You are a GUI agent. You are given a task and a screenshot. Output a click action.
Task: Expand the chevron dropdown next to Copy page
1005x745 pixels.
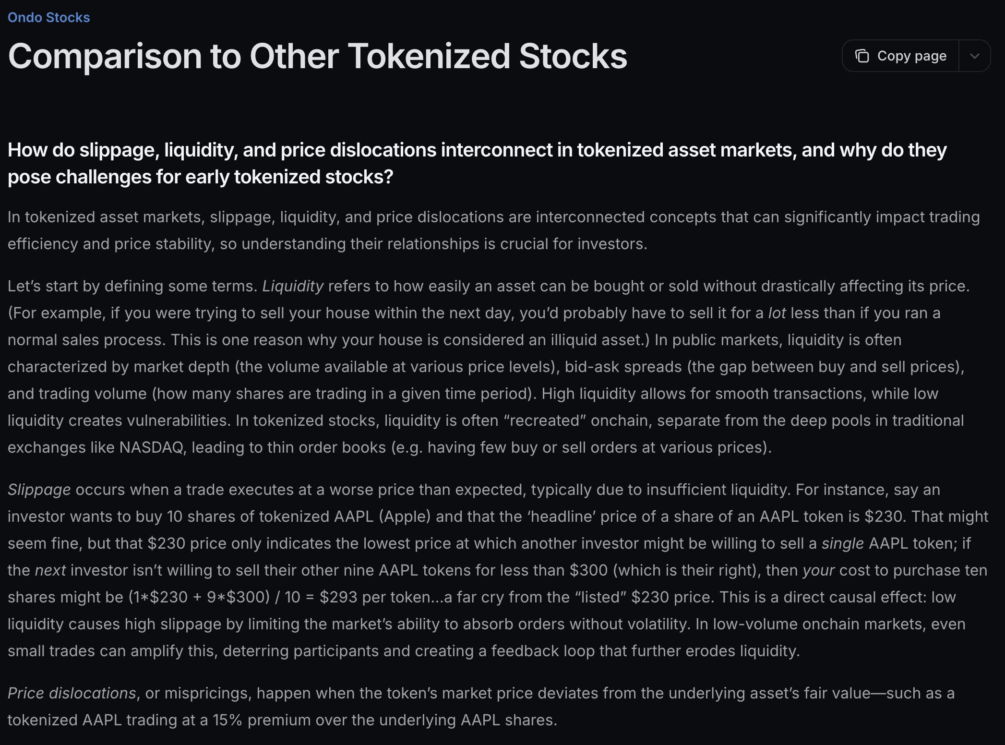974,56
